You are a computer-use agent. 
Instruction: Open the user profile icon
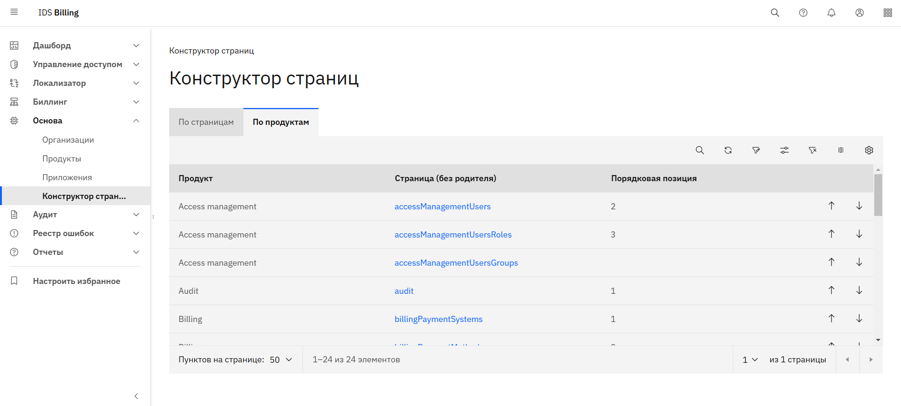tap(860, 13)
